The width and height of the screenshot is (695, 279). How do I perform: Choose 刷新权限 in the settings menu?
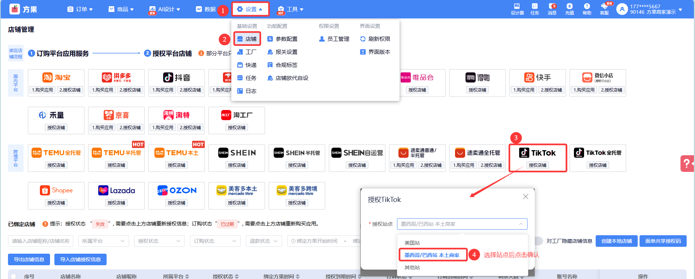click(375, 39)
